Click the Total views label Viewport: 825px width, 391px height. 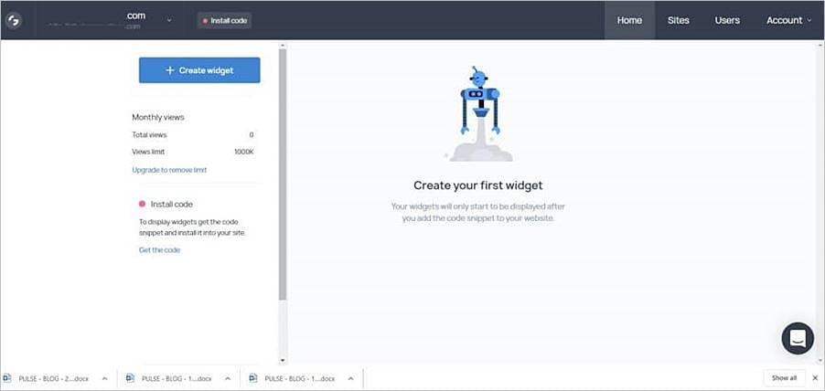pos(149,135)
